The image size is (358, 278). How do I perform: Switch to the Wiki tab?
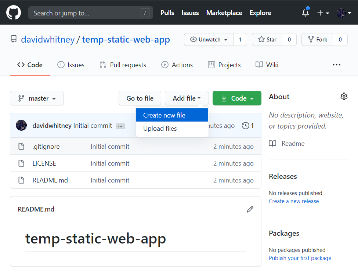click(x=267, y=65)
